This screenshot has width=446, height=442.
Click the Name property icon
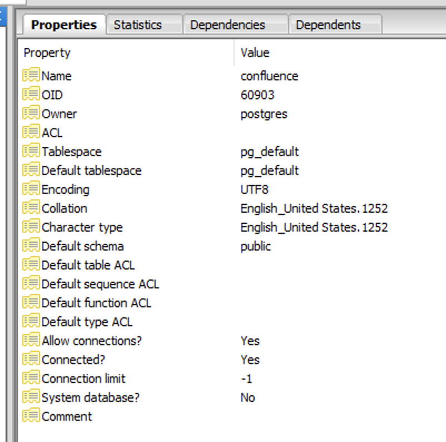coord(31,75)
